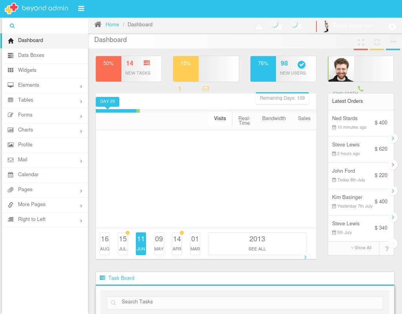Open the mail notifications icon in header
The height and width of the screenshot is (314, 402).
click(x=277, y=26)
